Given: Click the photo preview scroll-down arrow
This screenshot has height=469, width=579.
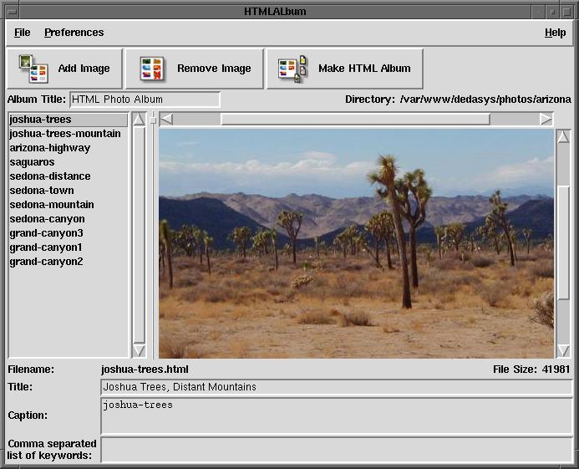Looking at the screenshot, I should (x=563, y=350).
